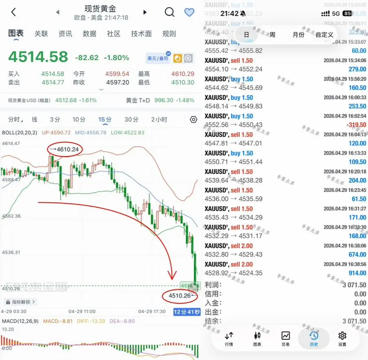Expand quote details with small down chevron

pyautogui.click(x=101, y=90)
